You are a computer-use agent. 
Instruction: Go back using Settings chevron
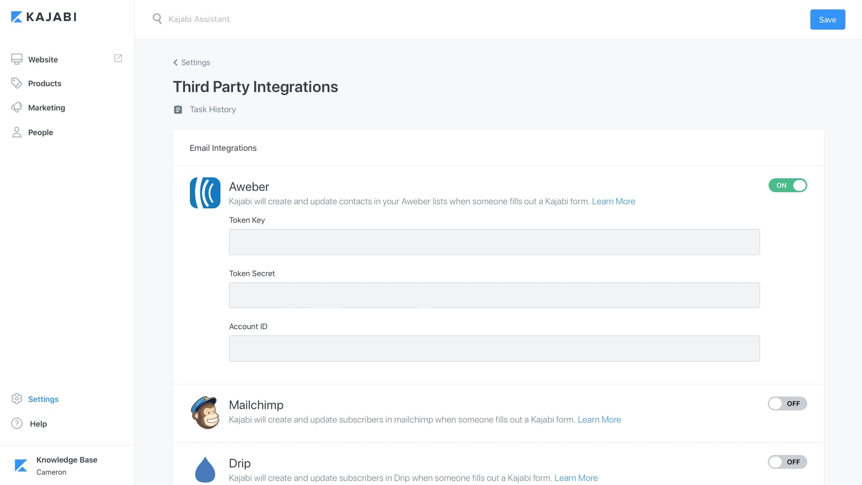[x=176, y=62]
